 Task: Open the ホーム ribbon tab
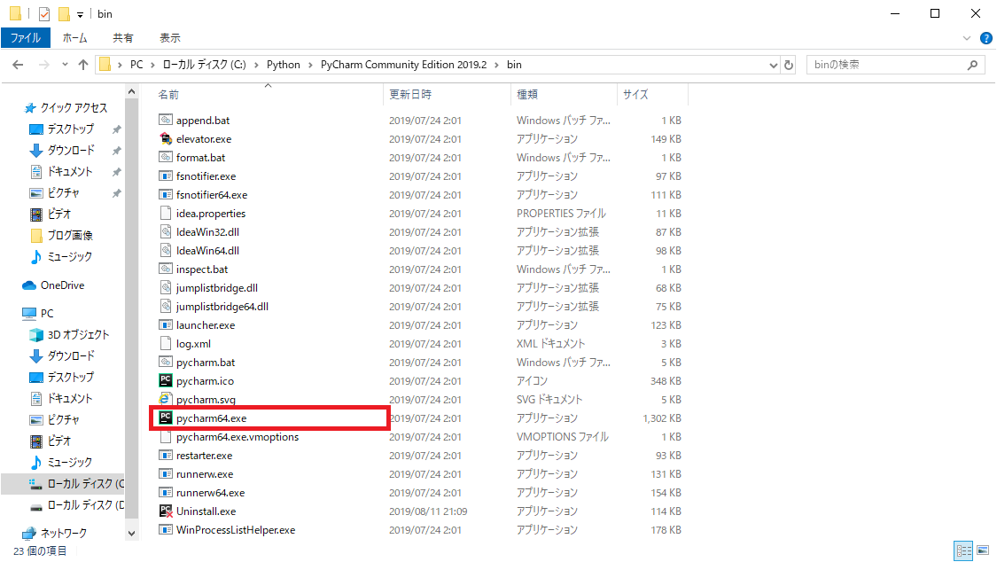pyautogui.click(x=74, y=37)
